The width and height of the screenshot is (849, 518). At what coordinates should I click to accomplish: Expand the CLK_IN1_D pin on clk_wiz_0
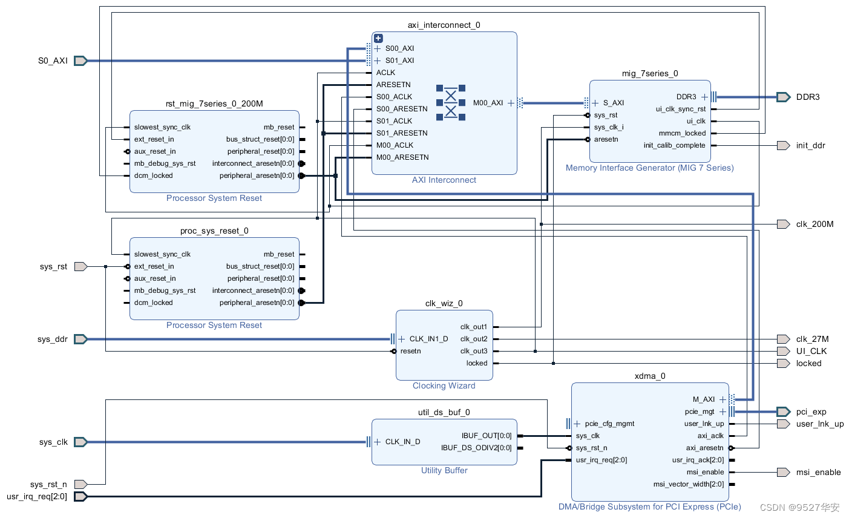pos(402,339)
